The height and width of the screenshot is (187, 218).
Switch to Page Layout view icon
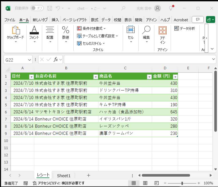click(145, 183)
